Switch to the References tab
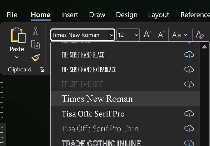This screenshot has width=210, height=146. (195, 15)
